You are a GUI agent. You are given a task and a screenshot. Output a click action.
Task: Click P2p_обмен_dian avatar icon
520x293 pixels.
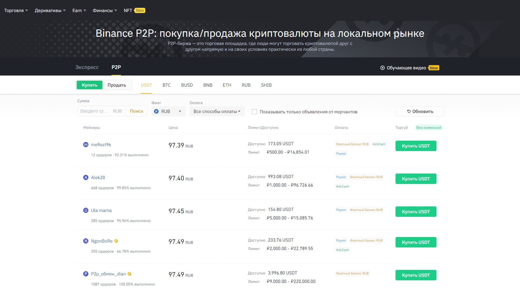[x=86, y=274]
